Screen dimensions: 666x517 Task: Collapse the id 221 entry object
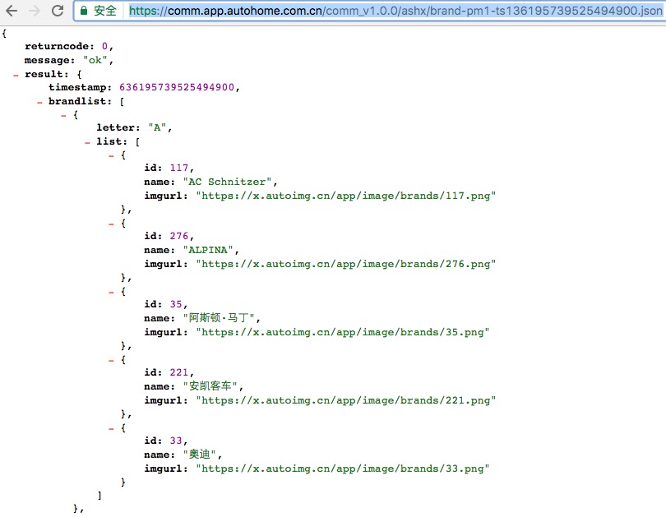(x=111, y=361)
